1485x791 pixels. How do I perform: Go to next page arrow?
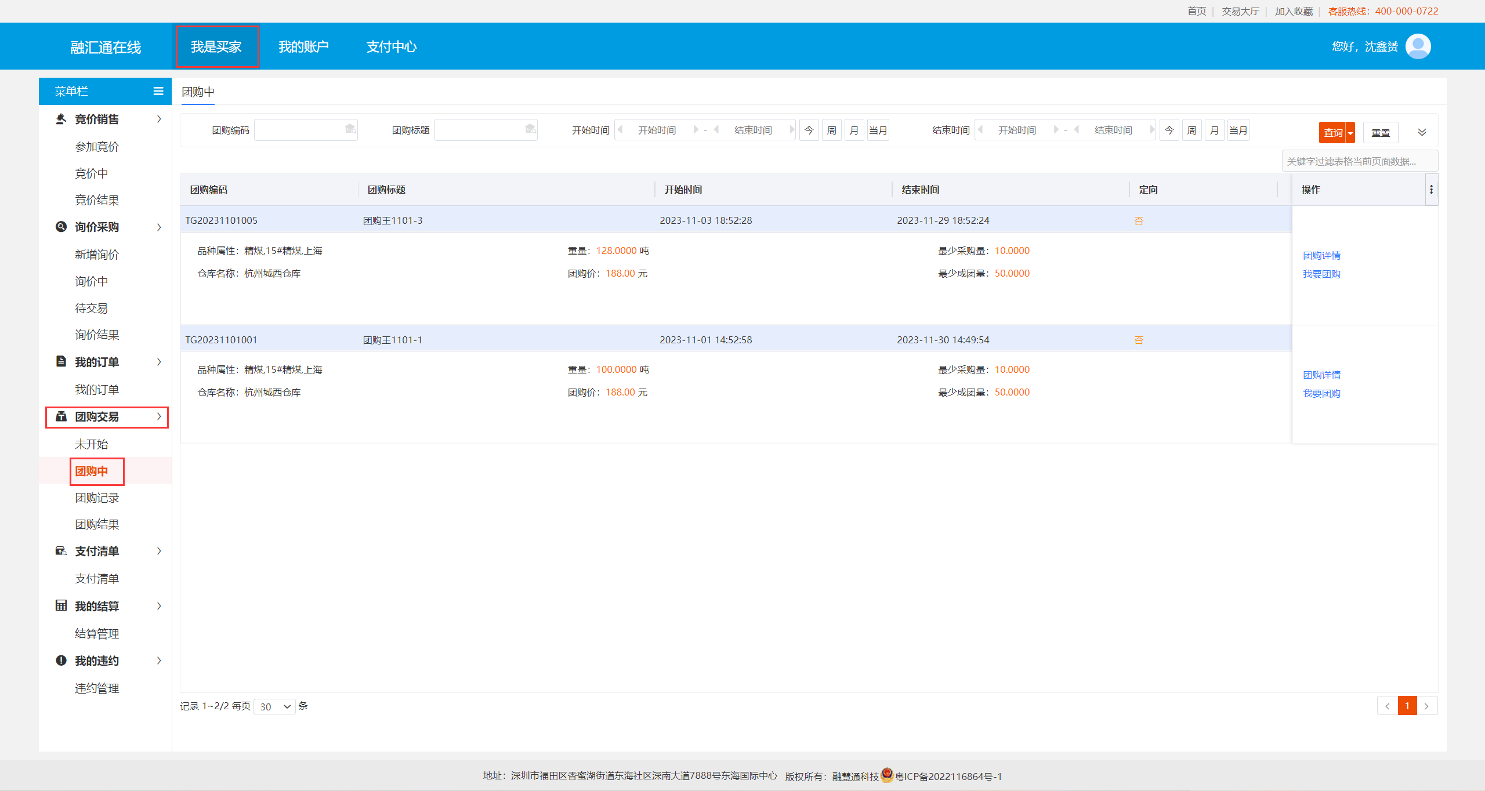1426,706
